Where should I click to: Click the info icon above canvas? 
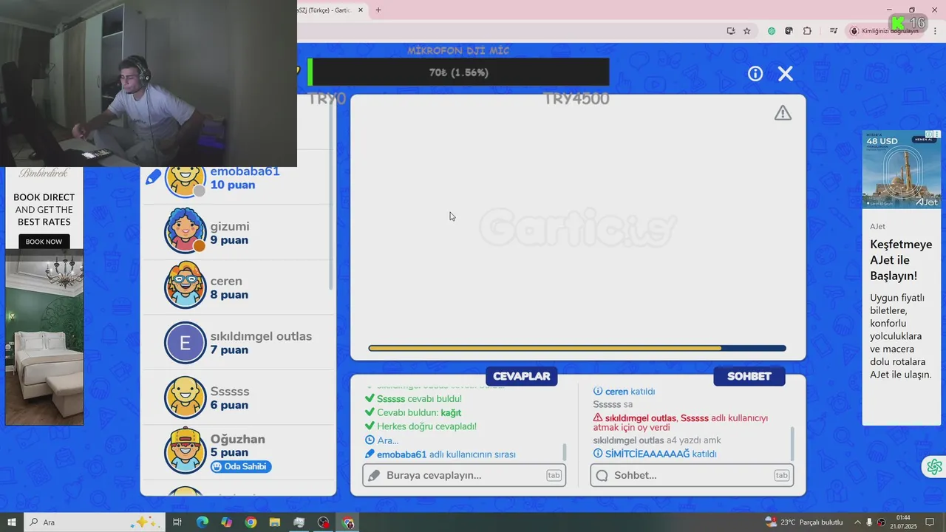[x=755, y=73]
